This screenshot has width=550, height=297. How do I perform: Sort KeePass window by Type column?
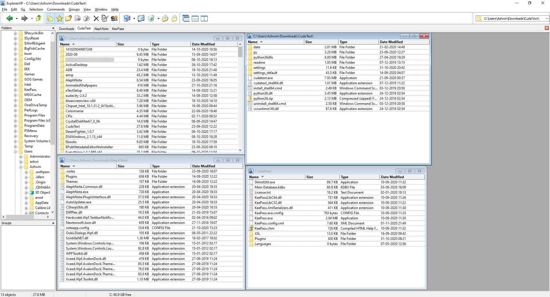point(360,177)
